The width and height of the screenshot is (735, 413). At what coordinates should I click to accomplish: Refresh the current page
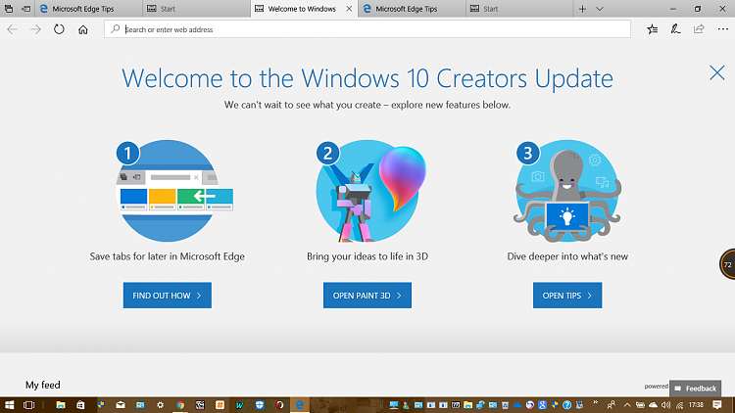[59, 29]
